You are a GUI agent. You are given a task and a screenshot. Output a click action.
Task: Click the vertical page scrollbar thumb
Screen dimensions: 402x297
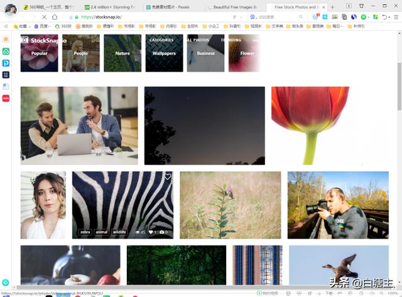[399, 87]
